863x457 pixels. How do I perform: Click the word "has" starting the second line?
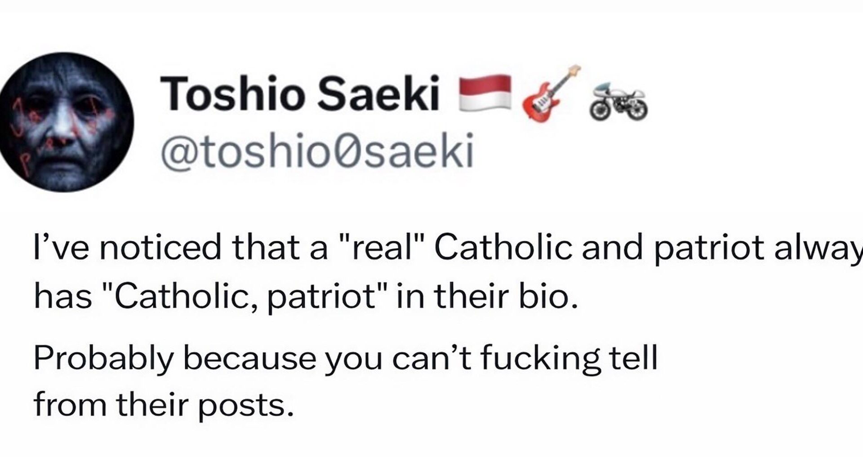63,297
